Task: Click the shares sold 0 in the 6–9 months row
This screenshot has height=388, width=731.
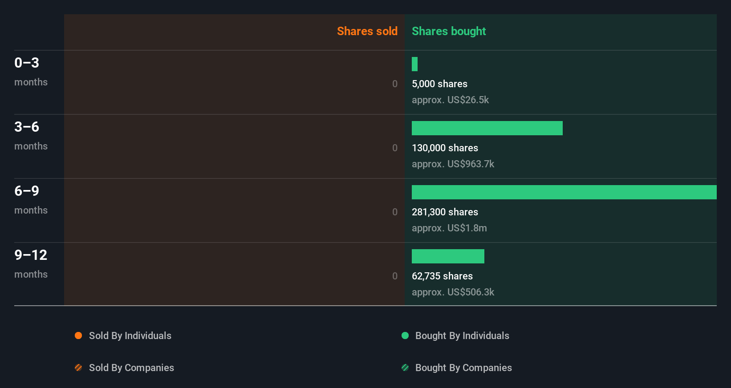Action: pos(395,212)
